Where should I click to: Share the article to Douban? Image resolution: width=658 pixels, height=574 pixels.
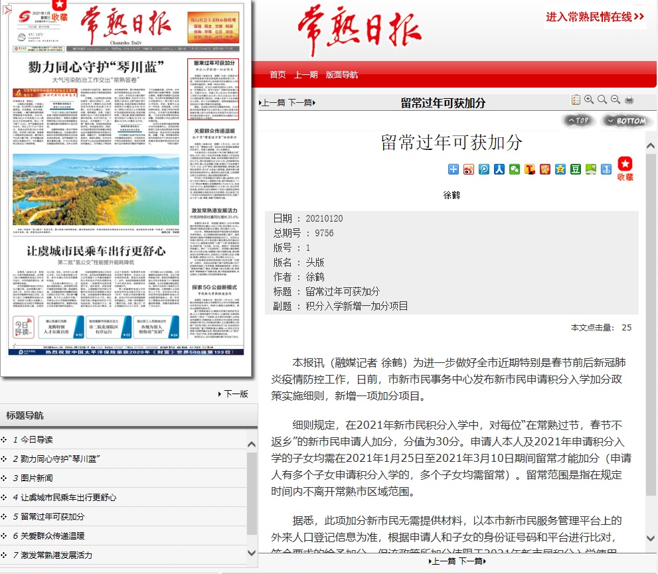pos(576,169)
